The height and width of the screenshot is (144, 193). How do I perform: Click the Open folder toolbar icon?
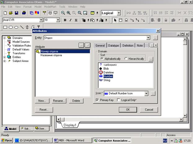(x=11, y=13)
